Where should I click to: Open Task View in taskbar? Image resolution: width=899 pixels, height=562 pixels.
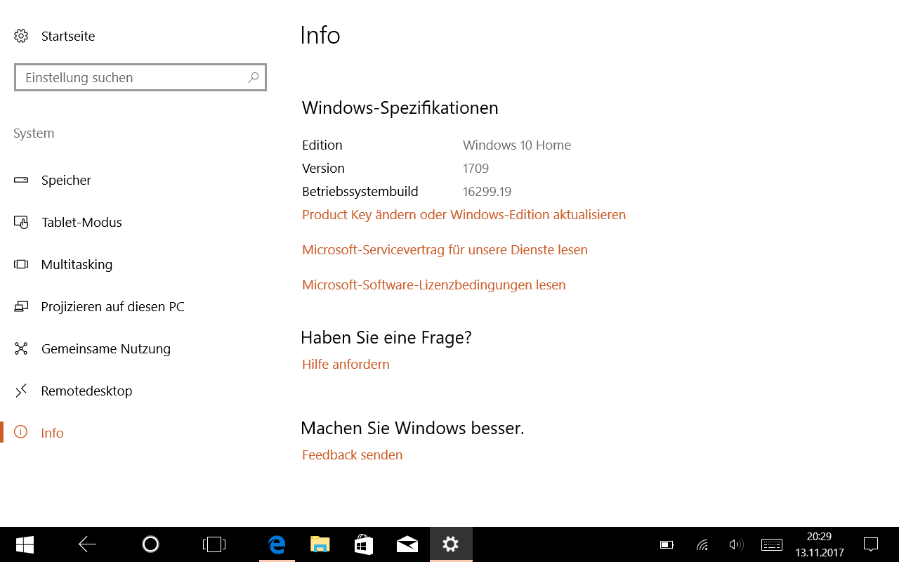click(x=214, y=544)
